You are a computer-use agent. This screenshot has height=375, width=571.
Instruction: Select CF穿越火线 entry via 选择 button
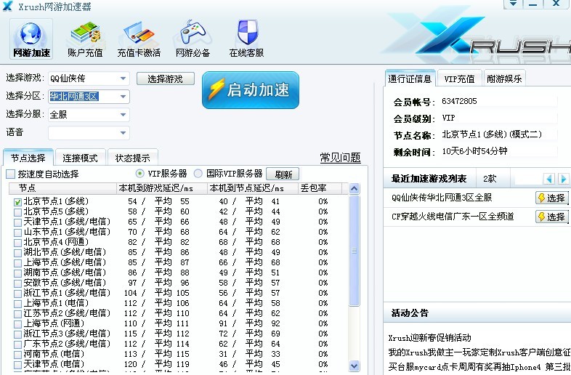(551, 217)
